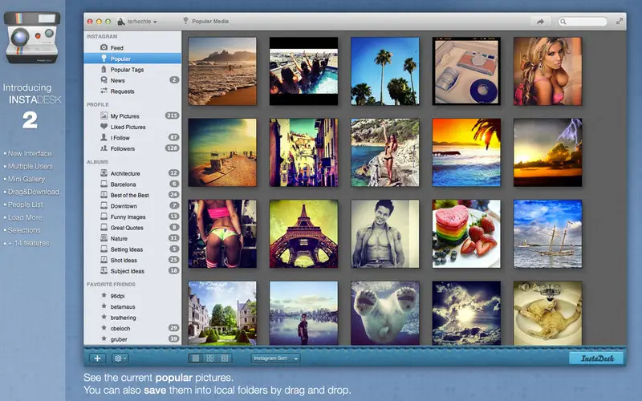
Task: Click the plus button in bottom bar
Action: click(x=97, y=358)
